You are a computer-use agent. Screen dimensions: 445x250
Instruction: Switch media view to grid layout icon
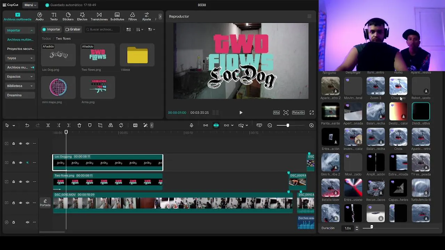coord(129,30)
